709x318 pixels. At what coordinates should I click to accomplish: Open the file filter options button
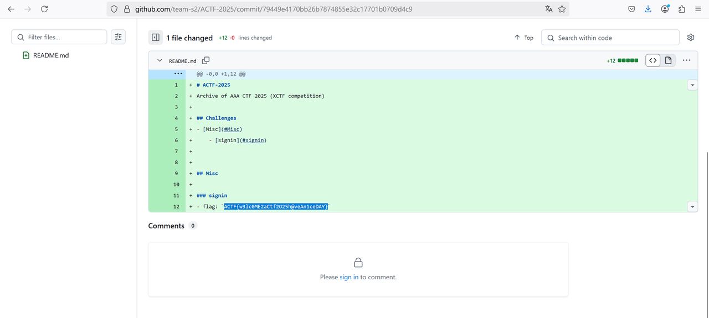pyautogui.click(x=118, y=37)
